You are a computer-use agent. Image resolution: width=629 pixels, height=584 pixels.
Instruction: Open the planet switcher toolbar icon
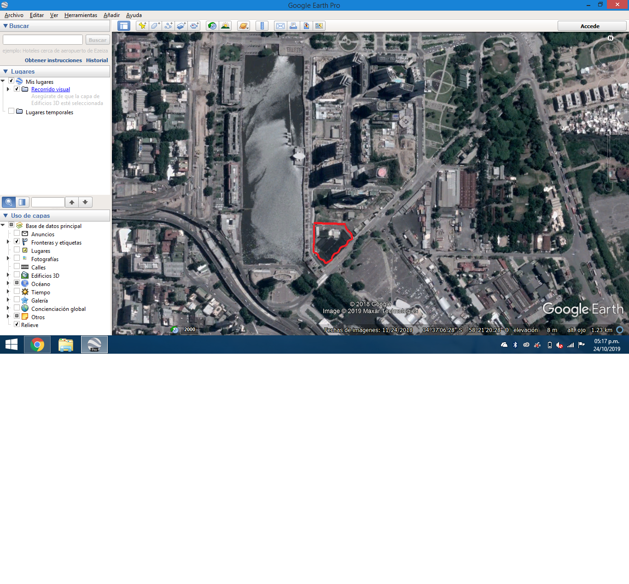[244, 26]
